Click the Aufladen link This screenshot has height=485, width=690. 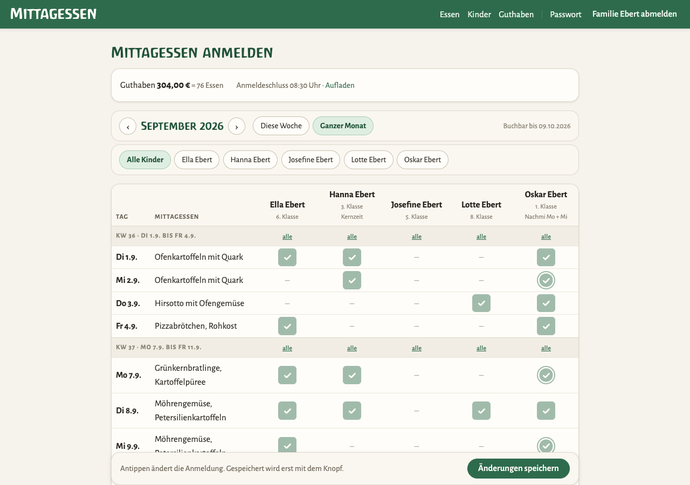340,85
